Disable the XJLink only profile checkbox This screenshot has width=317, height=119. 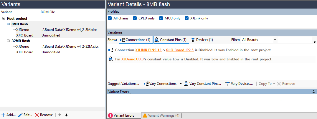186,18
